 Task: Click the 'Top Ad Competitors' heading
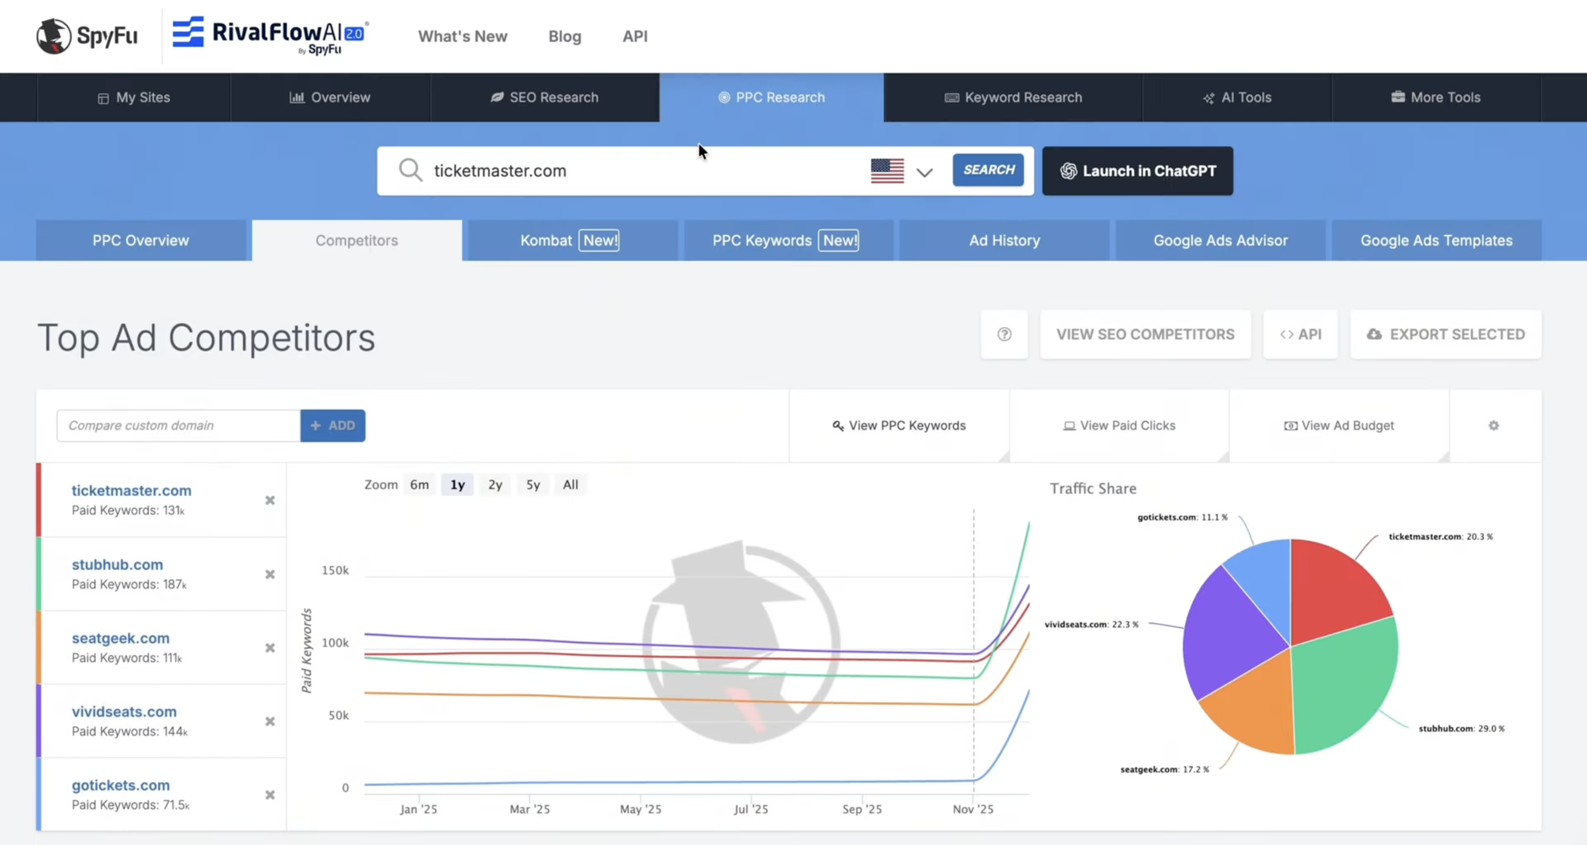coord(207,338)
